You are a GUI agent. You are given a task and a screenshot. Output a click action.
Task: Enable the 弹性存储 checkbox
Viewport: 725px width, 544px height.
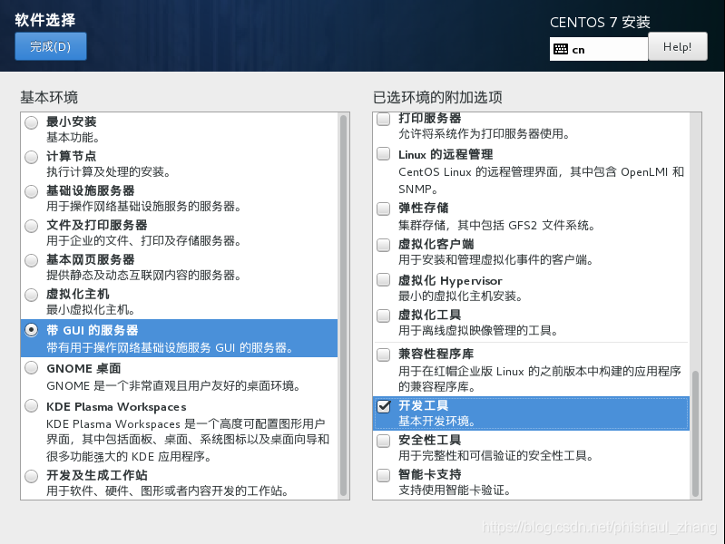[383, 209]
